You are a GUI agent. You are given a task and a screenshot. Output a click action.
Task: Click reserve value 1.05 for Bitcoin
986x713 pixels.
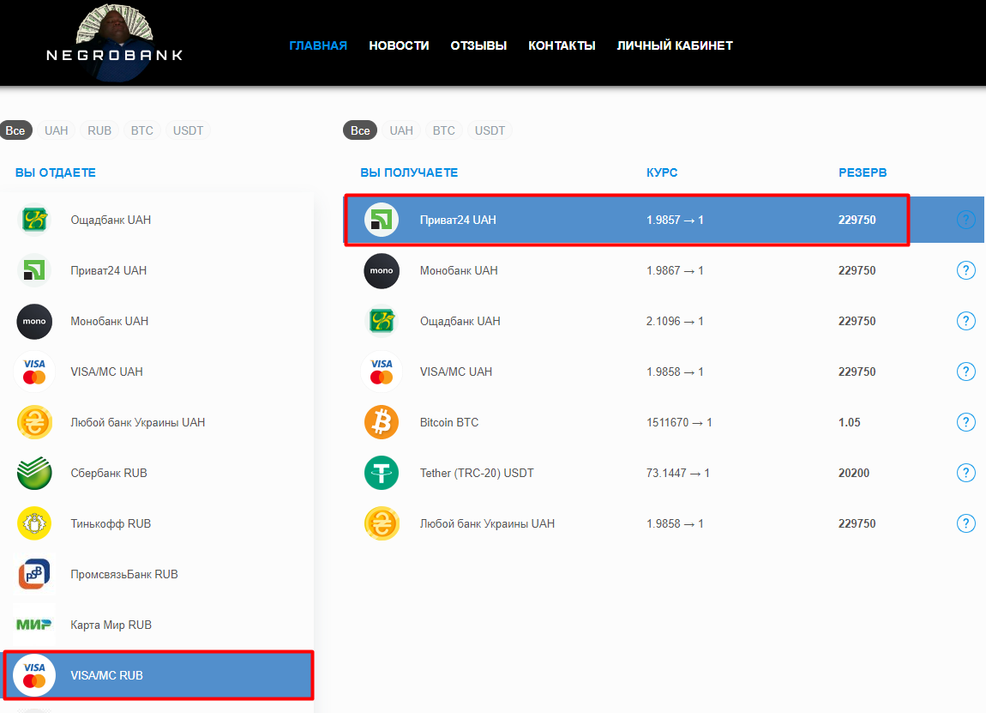point(850,422)
